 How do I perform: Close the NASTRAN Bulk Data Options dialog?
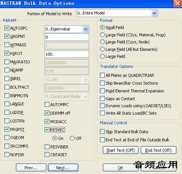coord(178,3)
